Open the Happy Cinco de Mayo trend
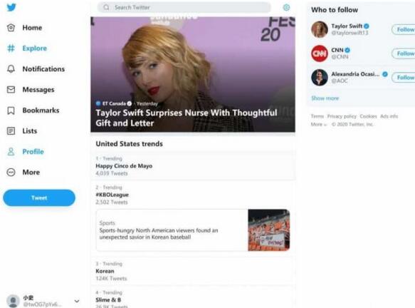 (193, 166)
